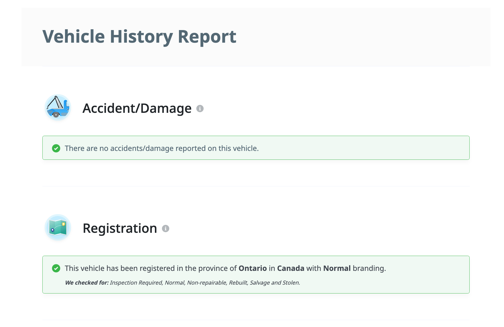Click the bold Normal branding word
Image resolution: width=504 pixels, height=327 pixels.
(337, 268)
